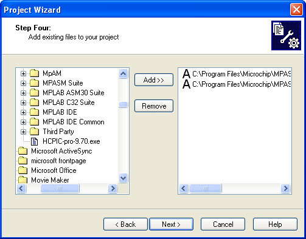Click the Remove button

click(154, 106)
